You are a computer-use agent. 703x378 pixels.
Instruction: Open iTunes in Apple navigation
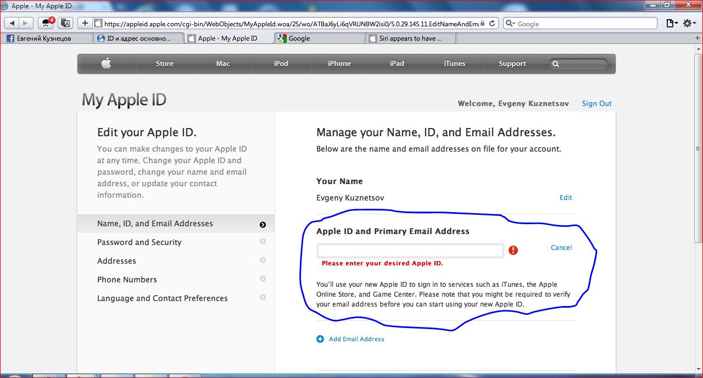coord(455,64)
